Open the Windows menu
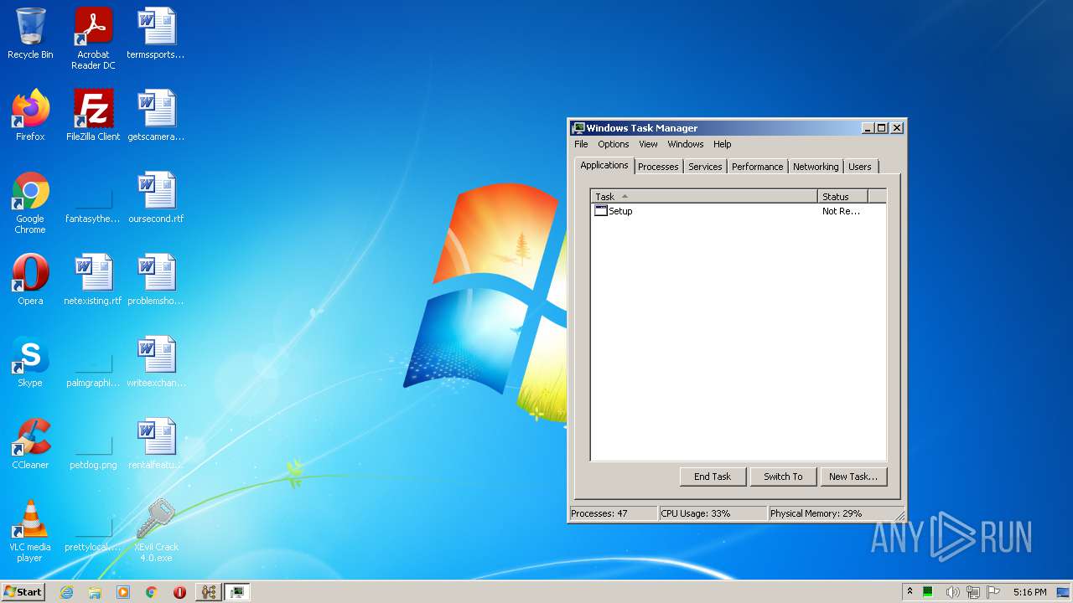The height and width of the screenshot is (603, 1073). pos(686,144)
